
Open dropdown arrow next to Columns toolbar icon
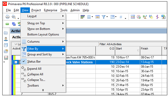92,17
